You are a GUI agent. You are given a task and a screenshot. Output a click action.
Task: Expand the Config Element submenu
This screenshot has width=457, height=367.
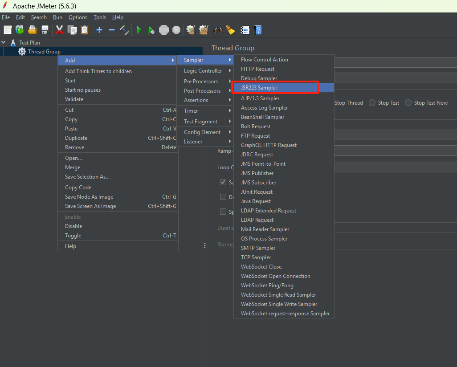click(205, 132)
